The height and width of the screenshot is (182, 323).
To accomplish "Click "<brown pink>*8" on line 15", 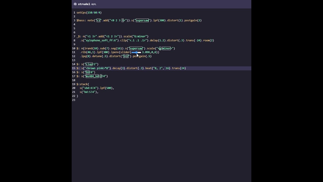I will click(x=97, y=68).
